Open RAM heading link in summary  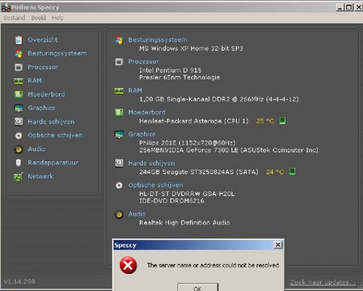(135, 91)
